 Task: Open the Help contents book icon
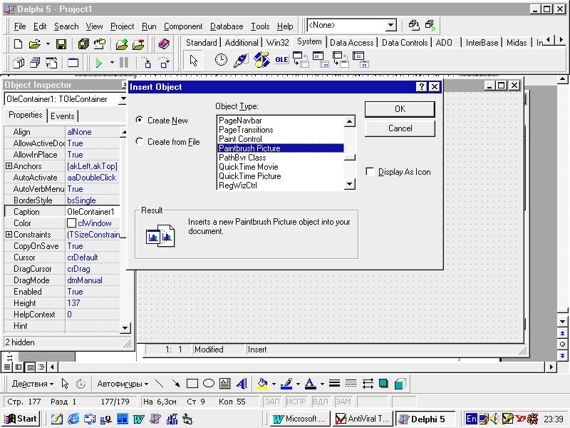pos(165,44)
